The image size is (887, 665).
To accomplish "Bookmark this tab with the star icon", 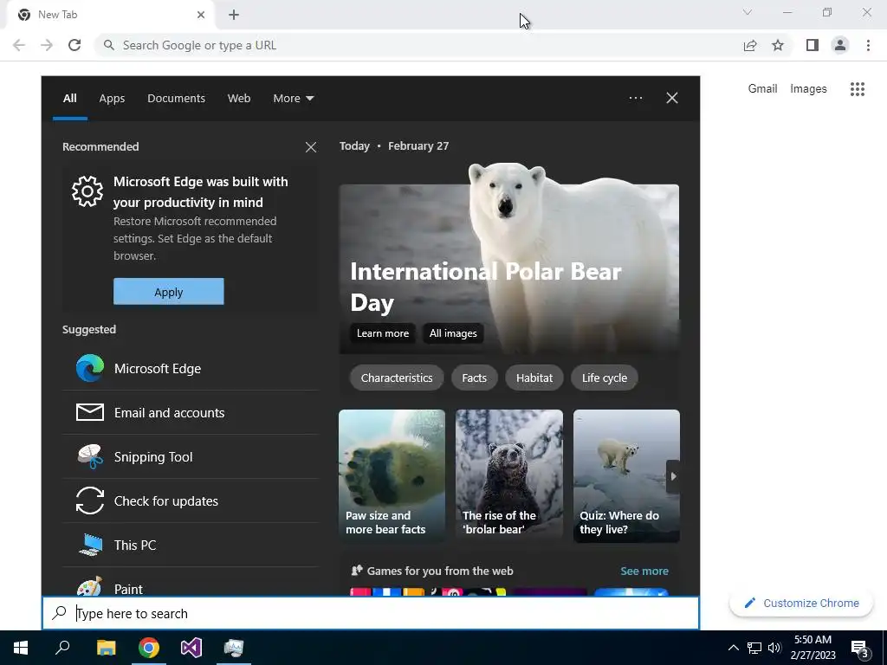I will [778, 45].
